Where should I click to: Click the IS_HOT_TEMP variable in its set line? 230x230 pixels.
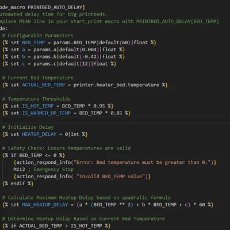(x=38, y=106)
